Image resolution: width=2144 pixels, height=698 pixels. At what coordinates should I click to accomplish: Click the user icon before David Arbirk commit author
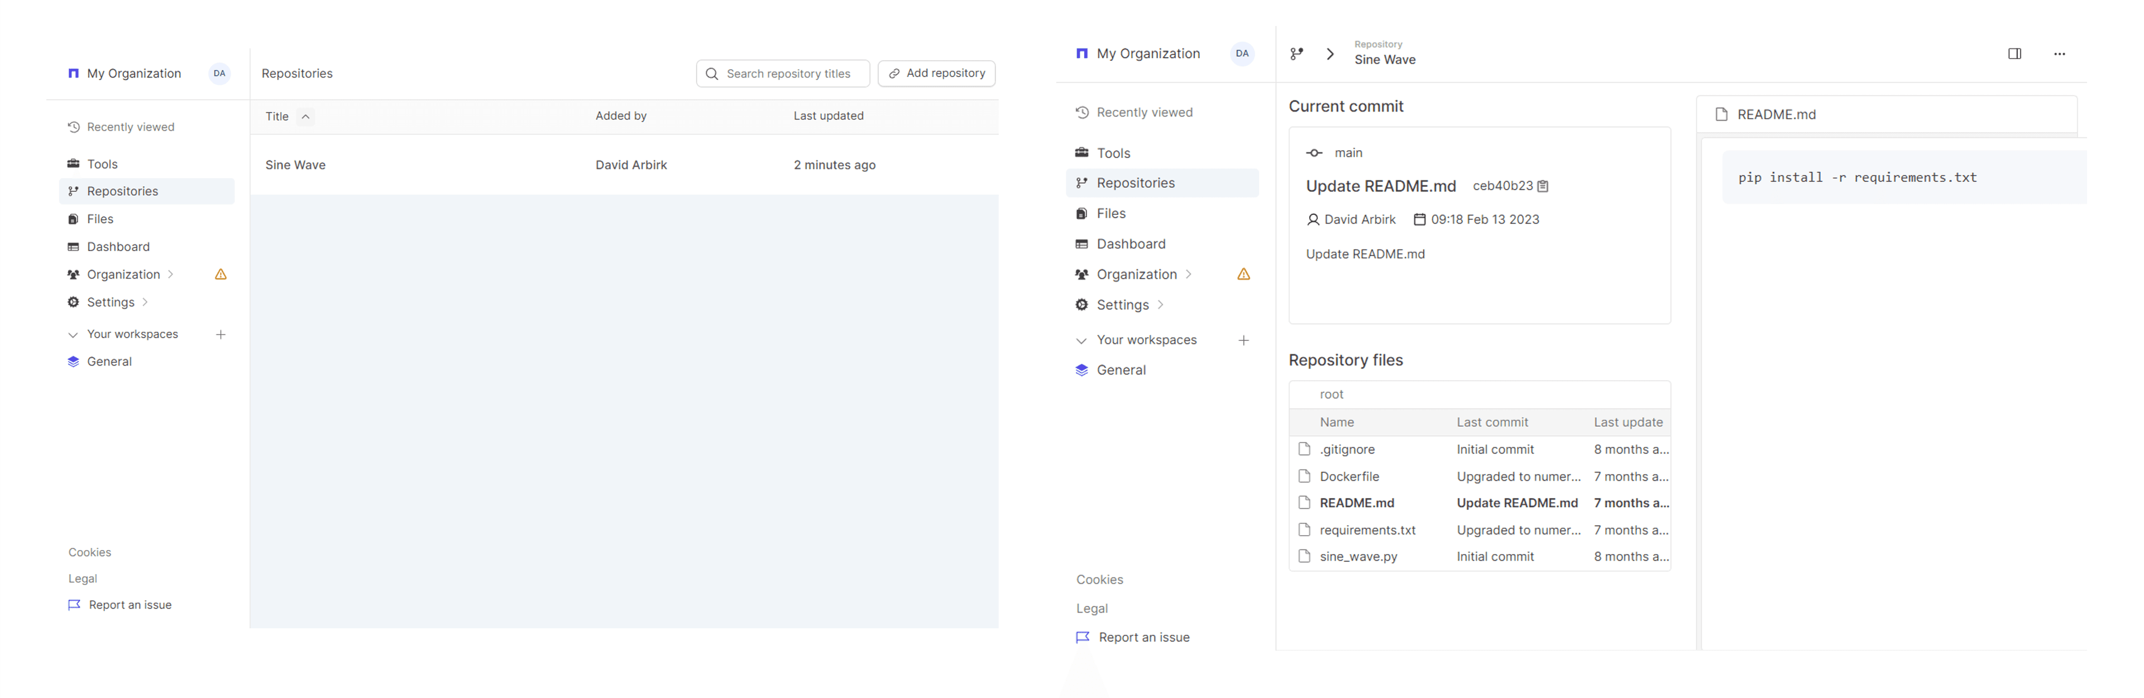click(1313, 220)
